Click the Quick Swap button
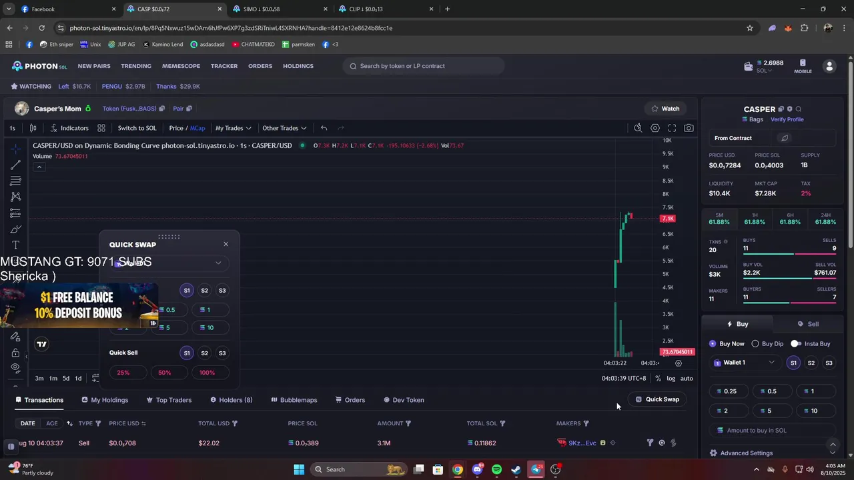854x480 pixels. point(657,399)
